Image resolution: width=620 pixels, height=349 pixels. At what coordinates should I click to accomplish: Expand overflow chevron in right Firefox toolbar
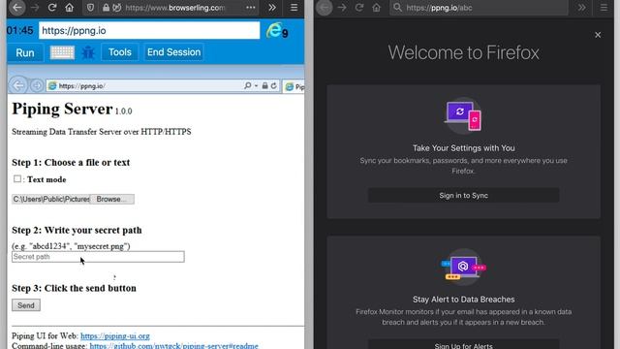click(x=581, y=8)
